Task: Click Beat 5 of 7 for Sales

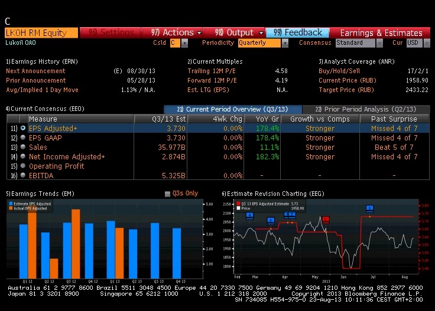Action: coord(394,147)
